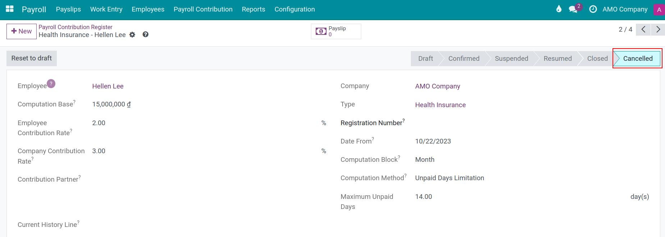665x237 pixels.
Task: Click Maximum Unpaid Days value 14.00
Action: [x=424, y=197]
